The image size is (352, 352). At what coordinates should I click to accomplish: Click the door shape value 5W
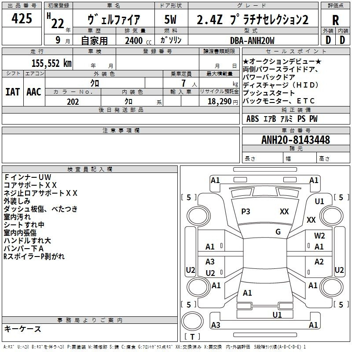(170, 19)
